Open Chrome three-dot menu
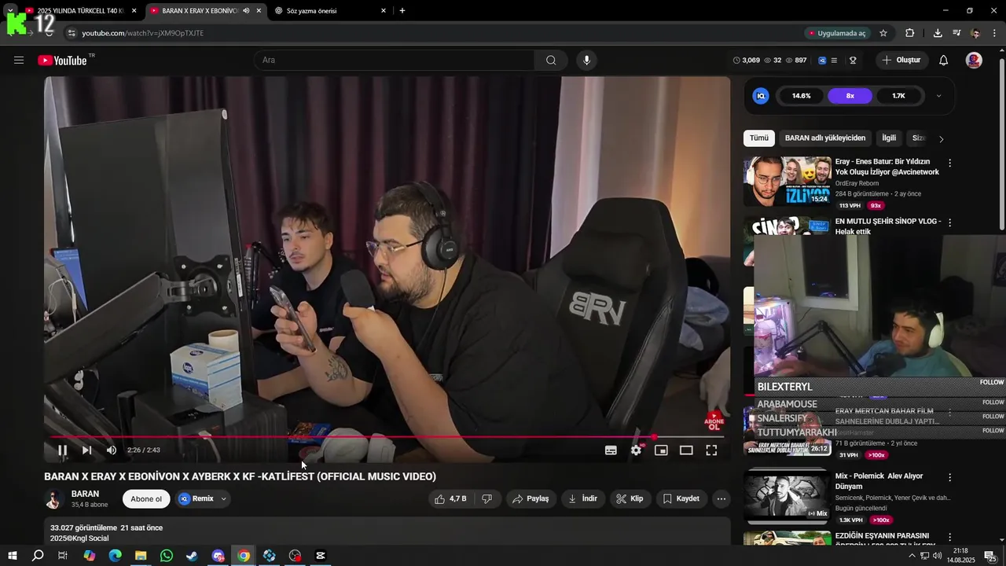Image resolution: width=1006 pixels, height=566 pixels. (x=995, y=33)
